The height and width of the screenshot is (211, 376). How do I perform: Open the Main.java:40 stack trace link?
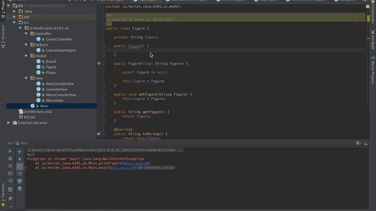pyautogui.click(x=136, y=163)
